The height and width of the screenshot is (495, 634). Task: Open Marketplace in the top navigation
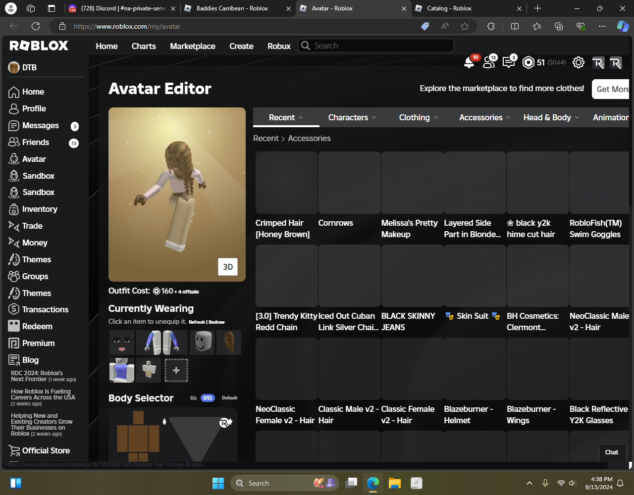(x=193, y=46)
